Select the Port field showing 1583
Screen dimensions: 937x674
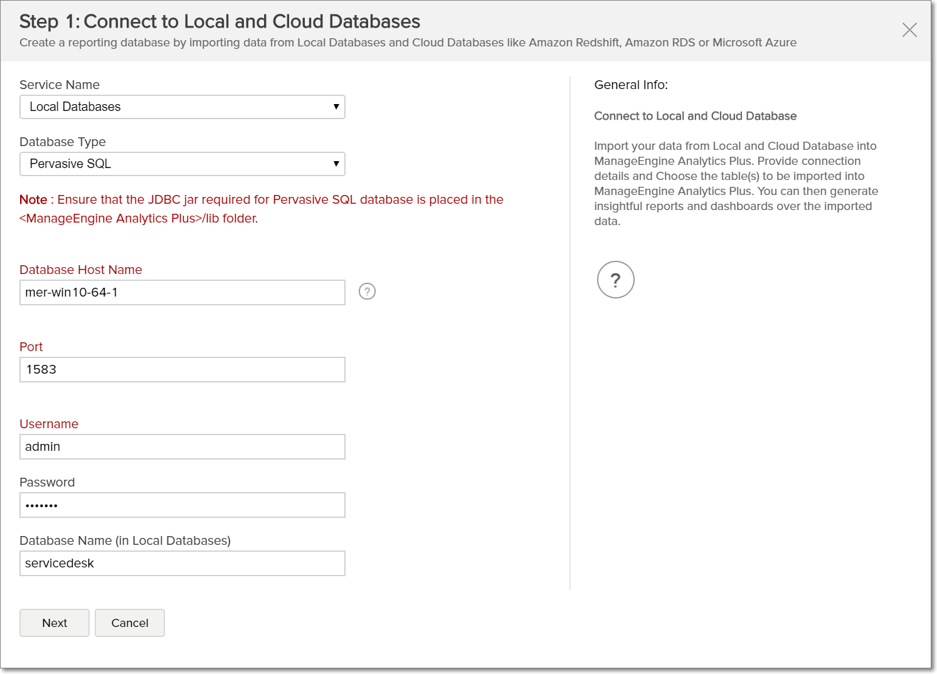[x=182, y=369]
